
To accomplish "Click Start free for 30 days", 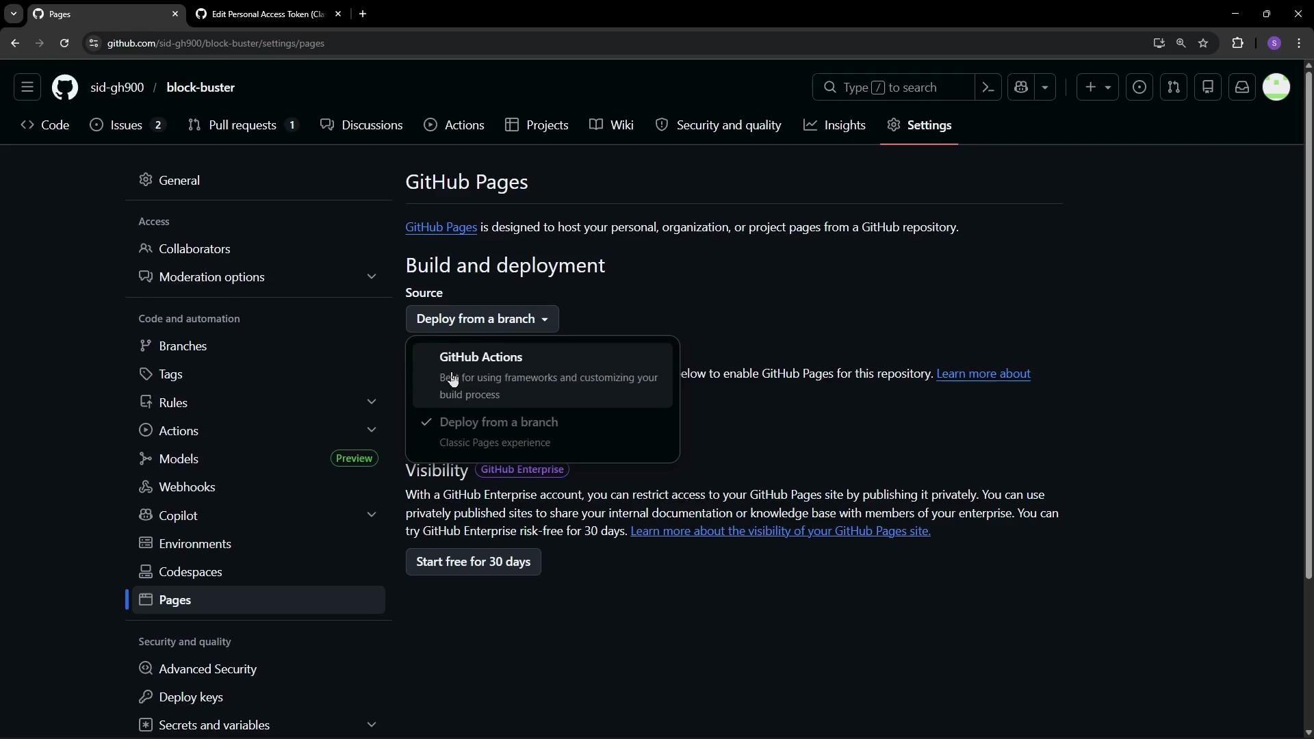I will (x=474, y=562).
